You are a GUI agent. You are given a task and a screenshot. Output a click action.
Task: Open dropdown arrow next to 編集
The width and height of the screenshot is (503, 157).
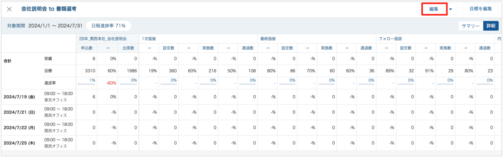451,9
